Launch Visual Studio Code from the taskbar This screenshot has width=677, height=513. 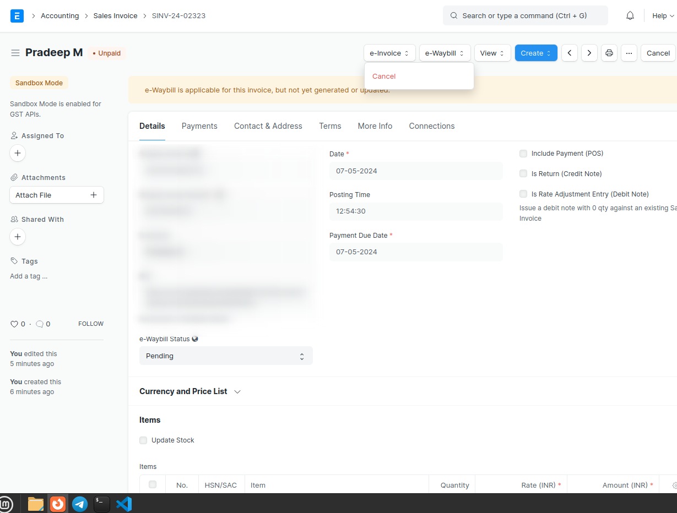point(124,504)
